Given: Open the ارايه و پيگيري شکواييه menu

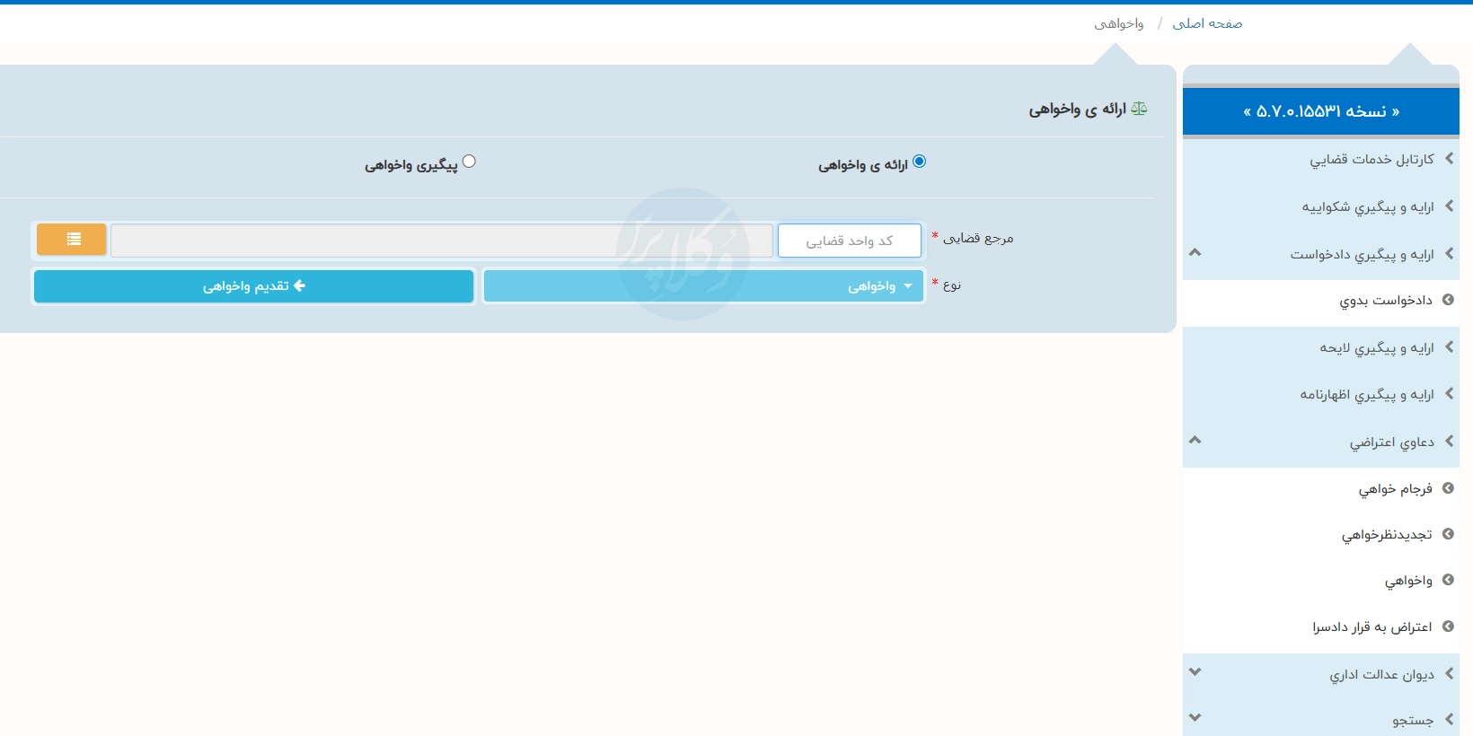Looking at the screenshot, I should point(1368,206).
